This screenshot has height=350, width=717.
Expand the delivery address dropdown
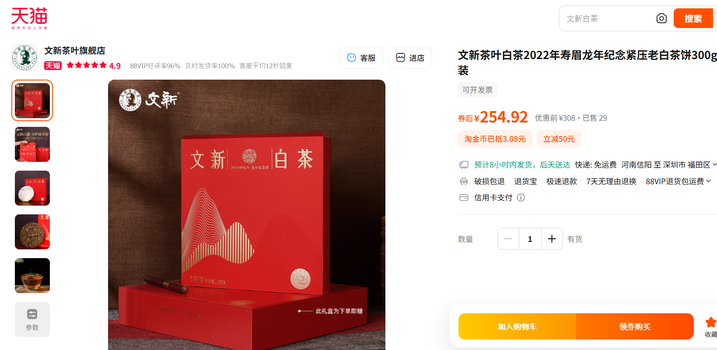714,164
